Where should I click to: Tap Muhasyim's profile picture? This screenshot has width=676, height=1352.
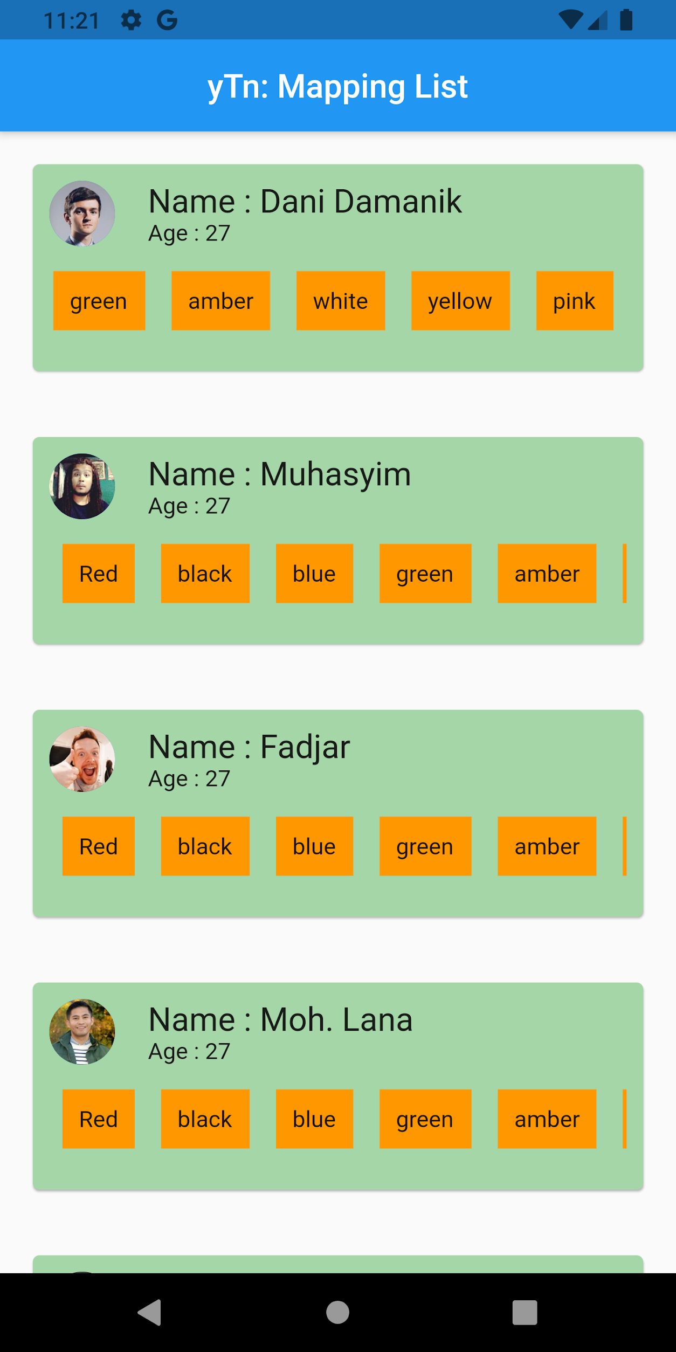click(x=81, y=486)
